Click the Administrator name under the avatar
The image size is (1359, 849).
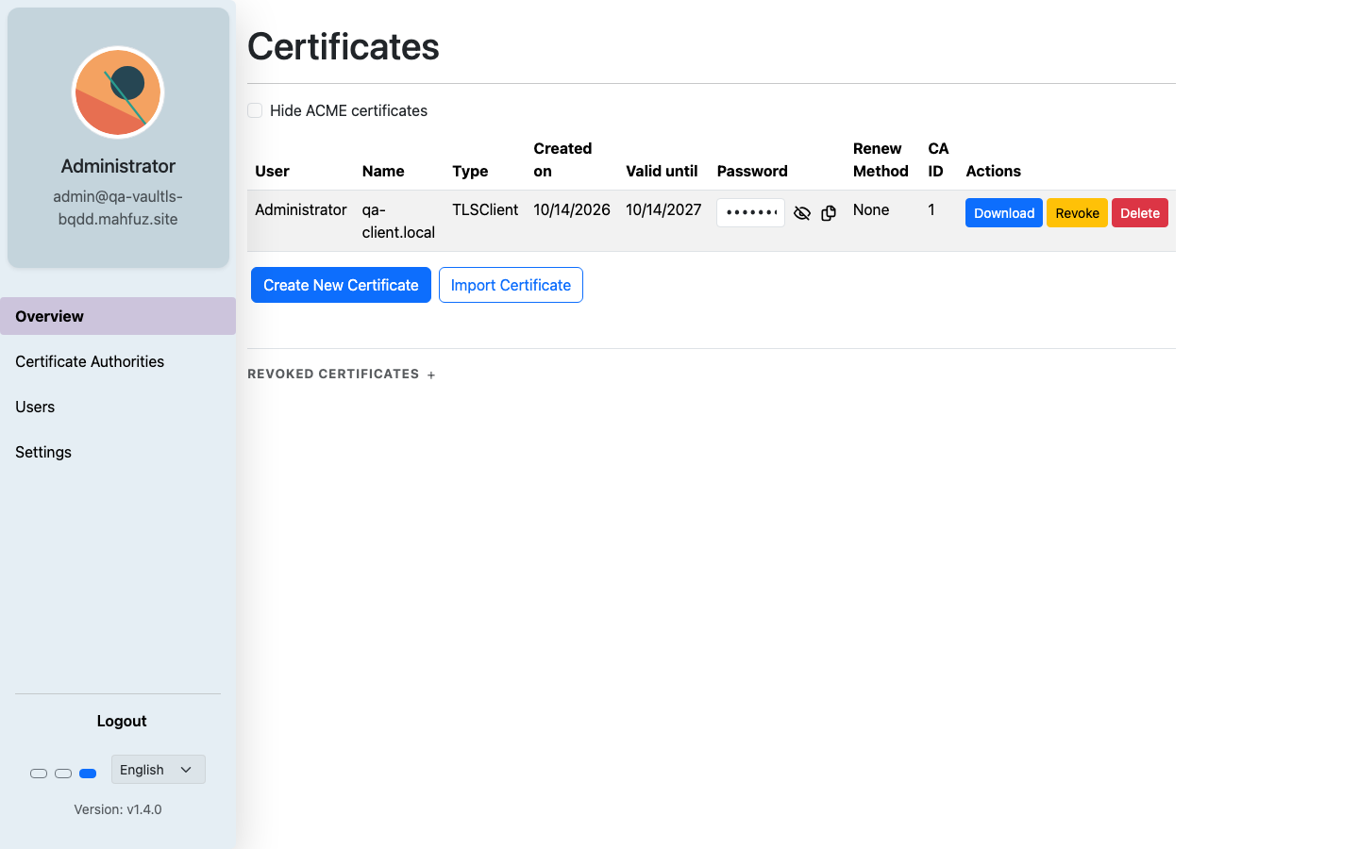pyautogui.click(x=118, y=166)
